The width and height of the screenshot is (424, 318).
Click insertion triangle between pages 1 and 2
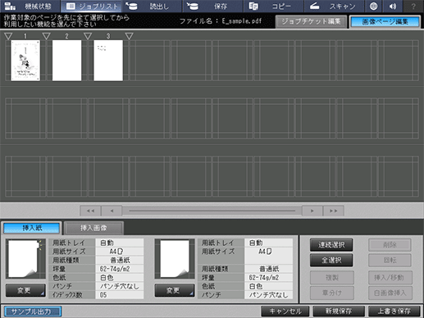pos(47,36)
